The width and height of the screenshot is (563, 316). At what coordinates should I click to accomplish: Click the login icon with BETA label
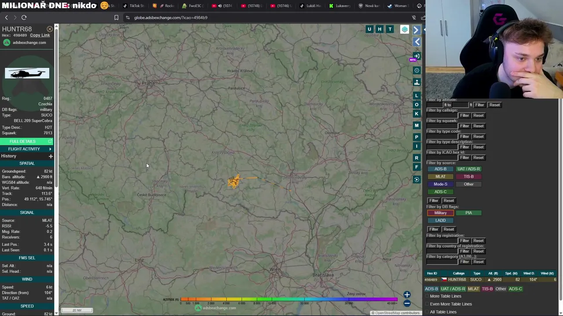tap(416, 57)
